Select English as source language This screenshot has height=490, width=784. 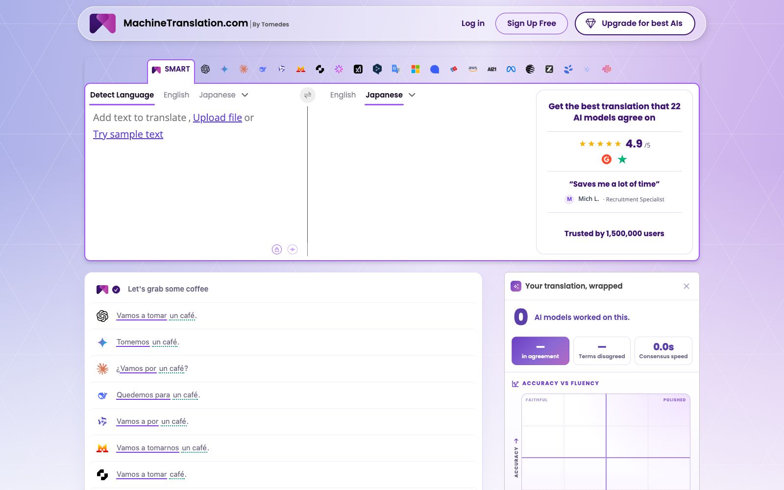176,95
